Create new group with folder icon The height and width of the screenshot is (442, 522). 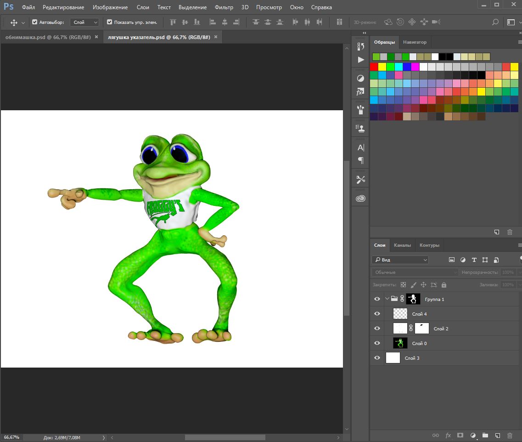[x=485, y=435]
